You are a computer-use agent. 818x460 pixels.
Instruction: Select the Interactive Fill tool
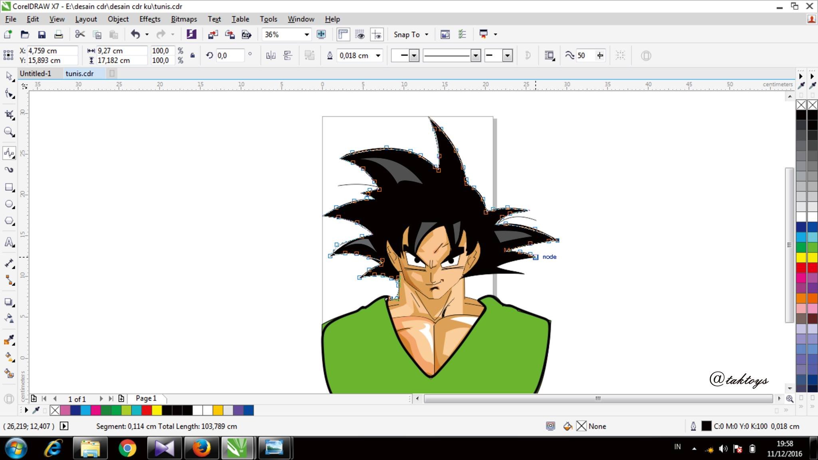tap(9, 357)
